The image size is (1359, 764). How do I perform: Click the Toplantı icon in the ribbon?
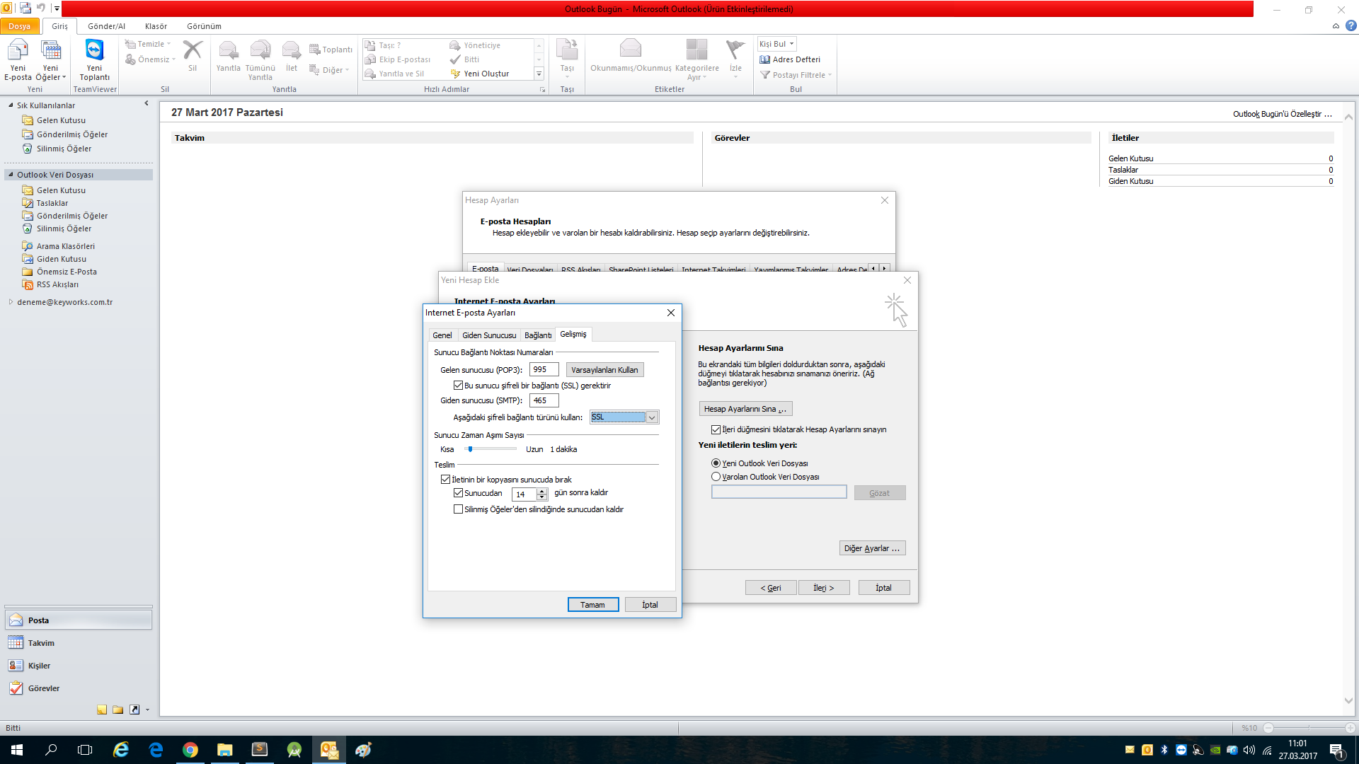pos(331,50)
